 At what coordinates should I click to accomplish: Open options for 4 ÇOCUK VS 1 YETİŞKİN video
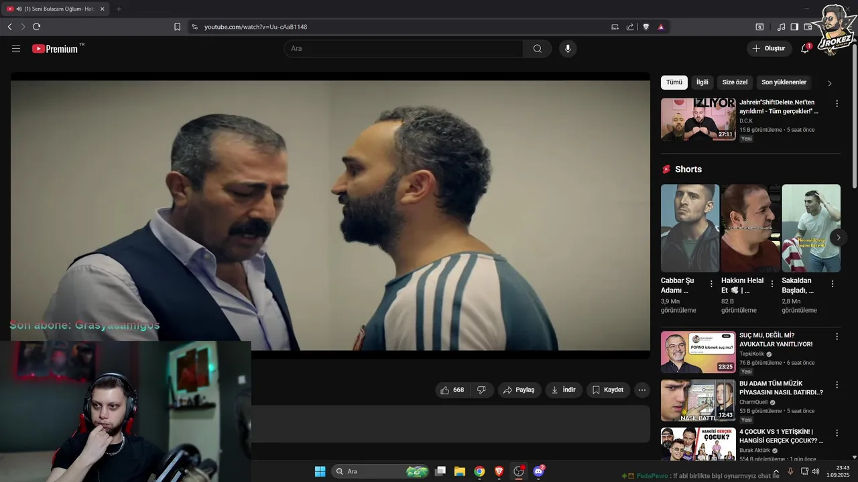pyautogui.click(x=837, y=432)
